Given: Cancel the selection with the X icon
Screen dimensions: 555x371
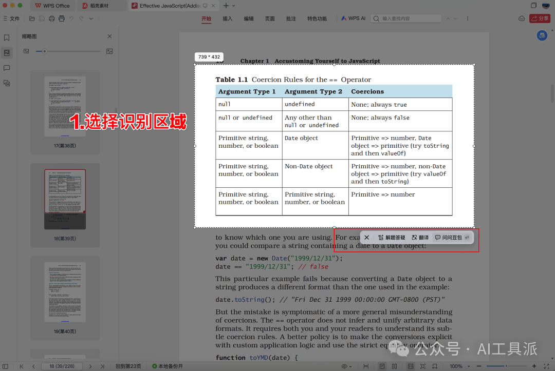Looking at the screenshot, I should [367, 238].
